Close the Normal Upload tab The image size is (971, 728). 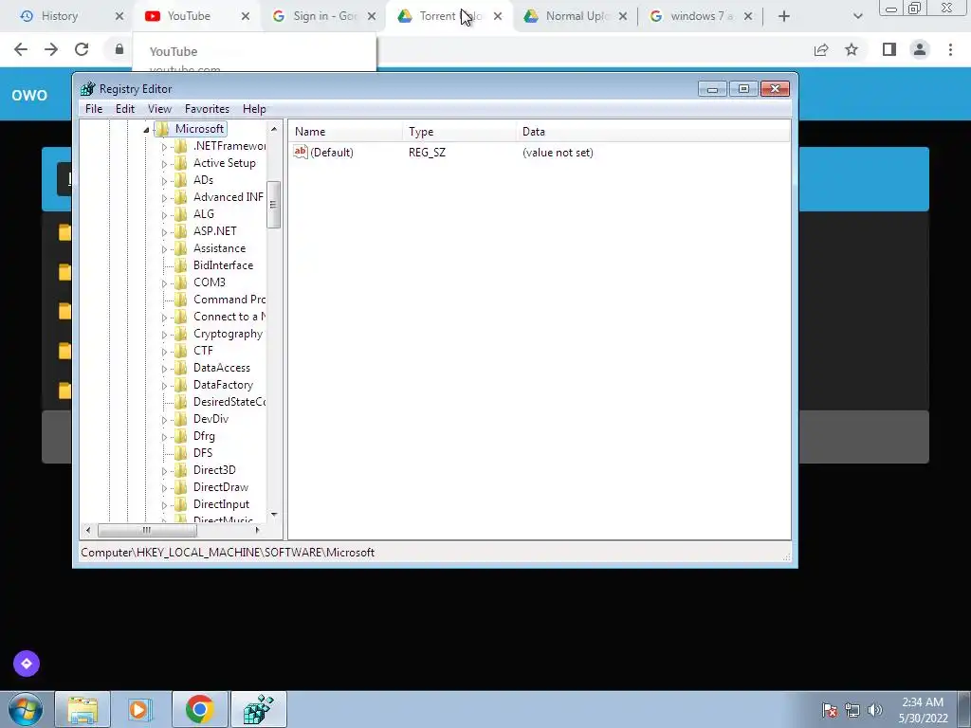click(623, 16)
